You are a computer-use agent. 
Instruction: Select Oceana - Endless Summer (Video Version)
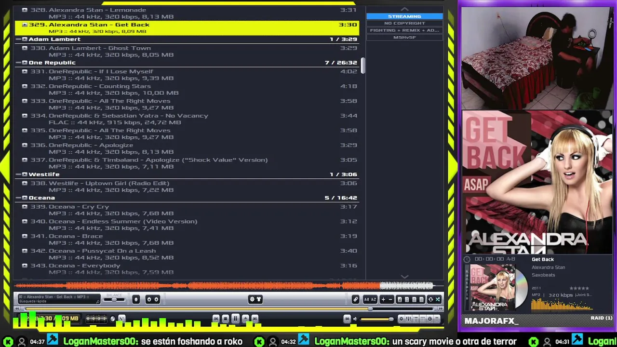pyautogui.click(x=188, y=225)
